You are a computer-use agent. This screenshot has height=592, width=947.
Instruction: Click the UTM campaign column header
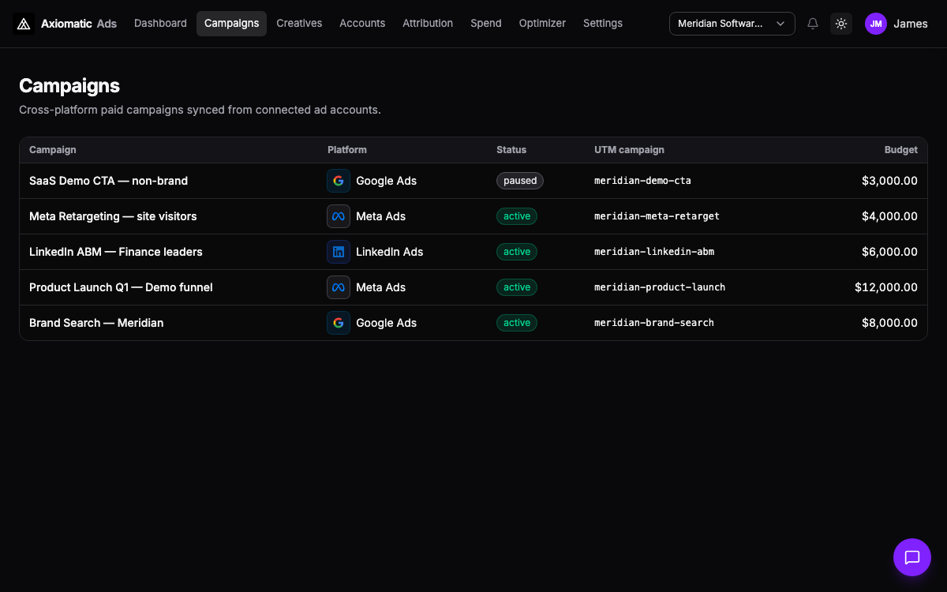(x=629, y=150)
